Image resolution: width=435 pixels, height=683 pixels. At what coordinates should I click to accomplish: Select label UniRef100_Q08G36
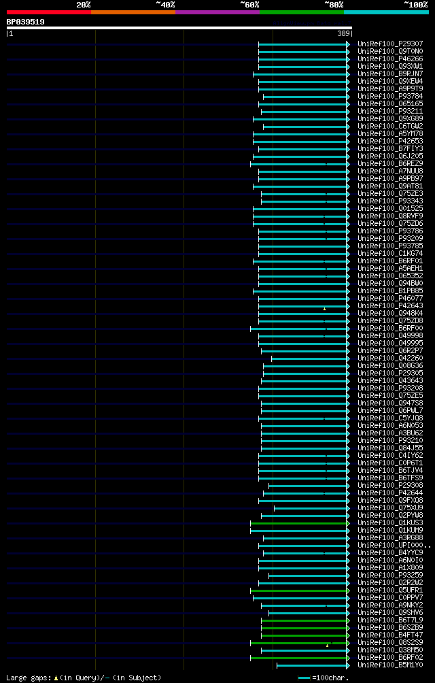click(x=390, y=365)
